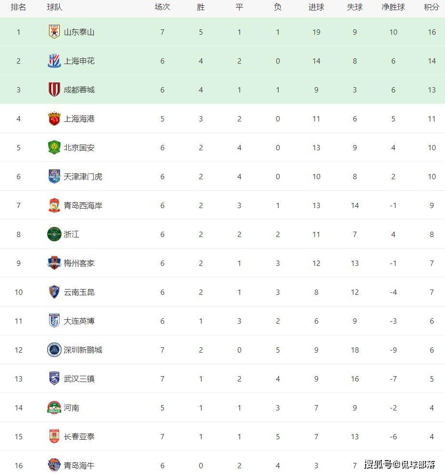Open the 大连英博 team name link
This screenshot has width=445, height=474.
pos(79,321)
